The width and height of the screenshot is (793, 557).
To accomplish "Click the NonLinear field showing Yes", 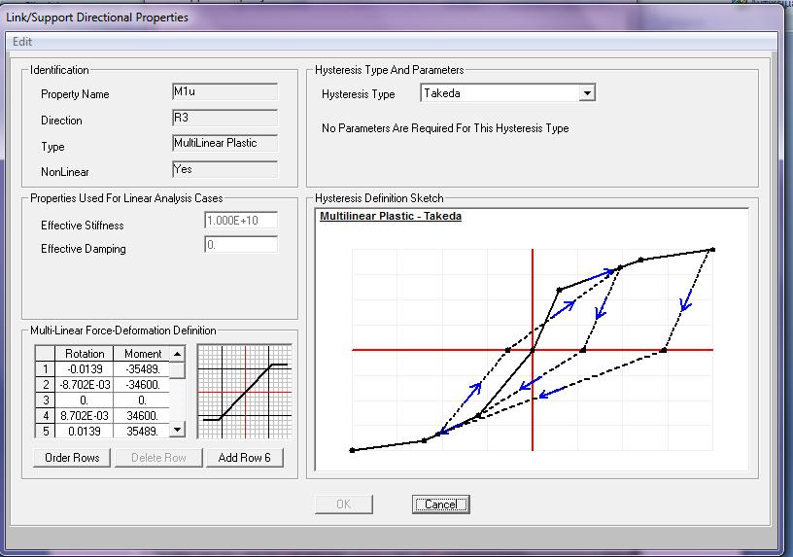I will point(225,169).
